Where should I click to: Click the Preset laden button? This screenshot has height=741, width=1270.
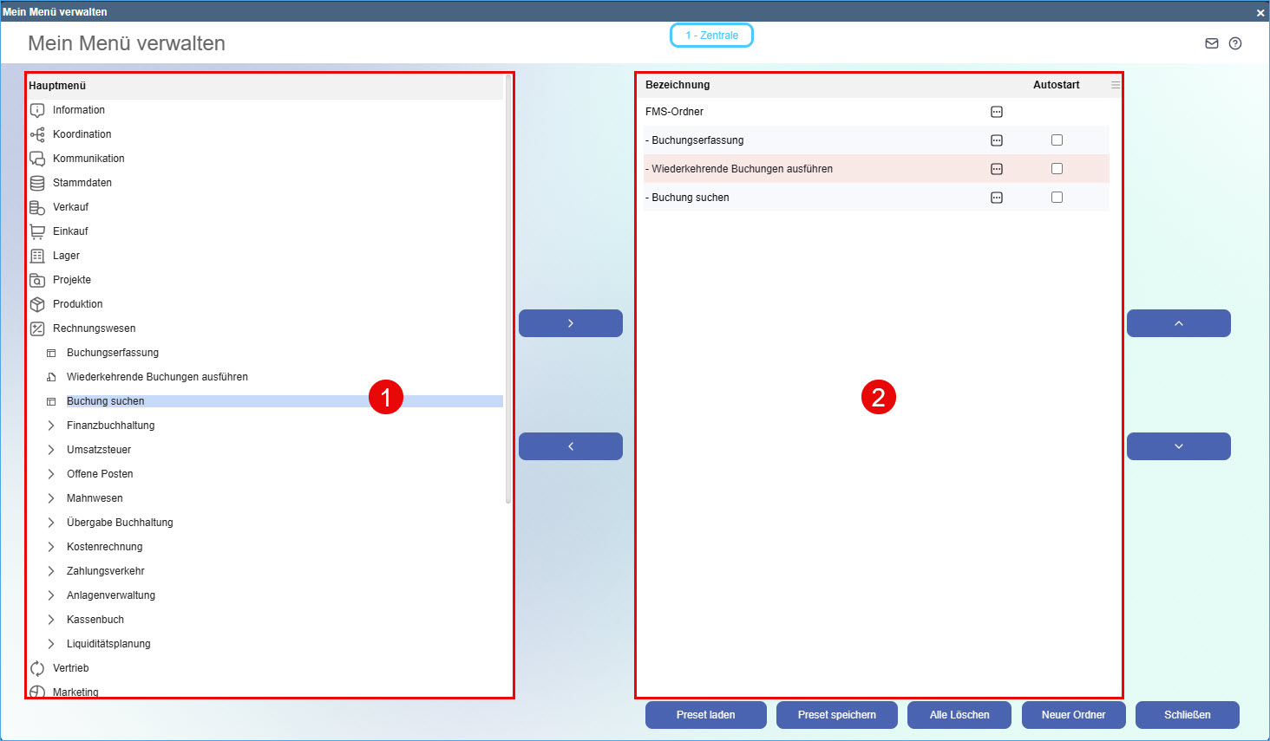[x=706, y=715]
